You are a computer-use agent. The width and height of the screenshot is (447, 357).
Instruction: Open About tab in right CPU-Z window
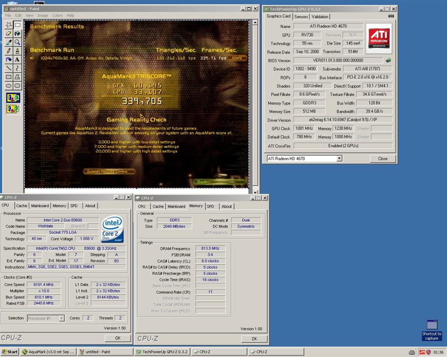tap(227, 206)
